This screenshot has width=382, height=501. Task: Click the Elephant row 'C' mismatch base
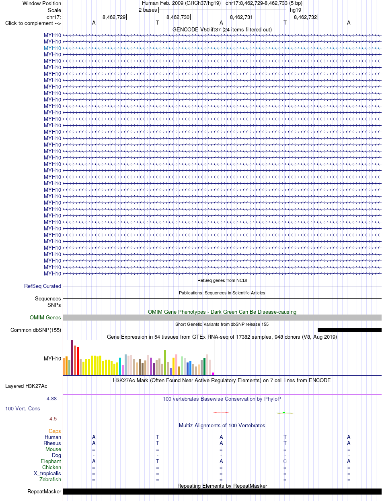(x=285, y=462)
